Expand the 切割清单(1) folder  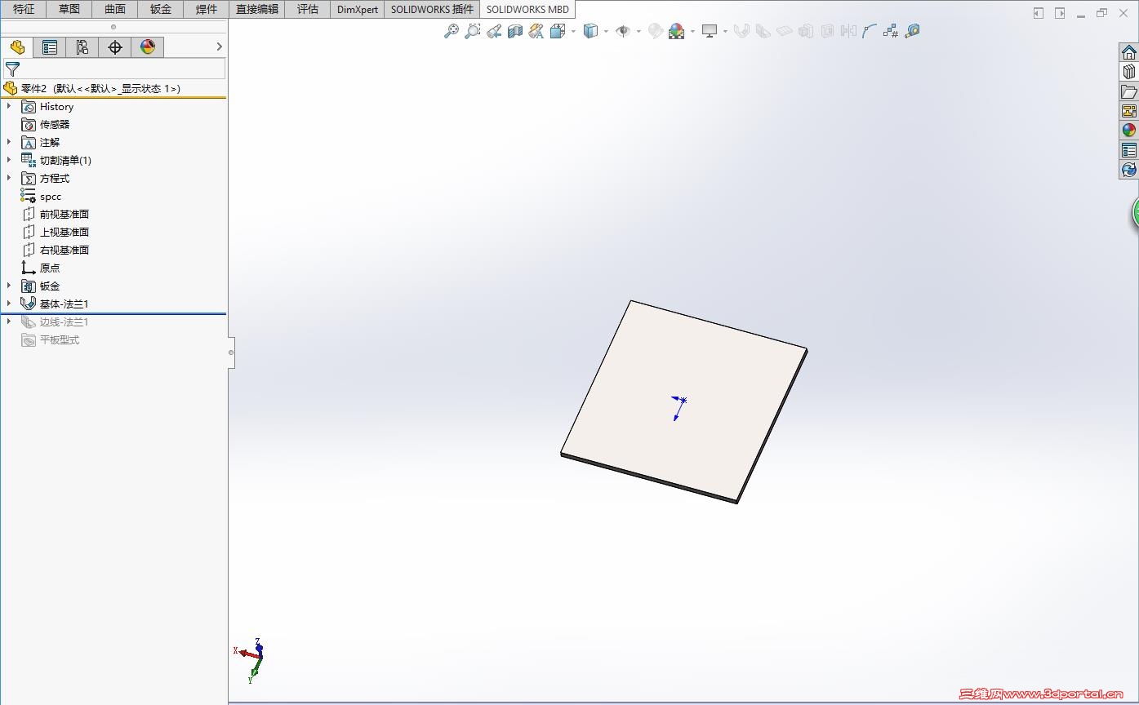coord(9,160)
